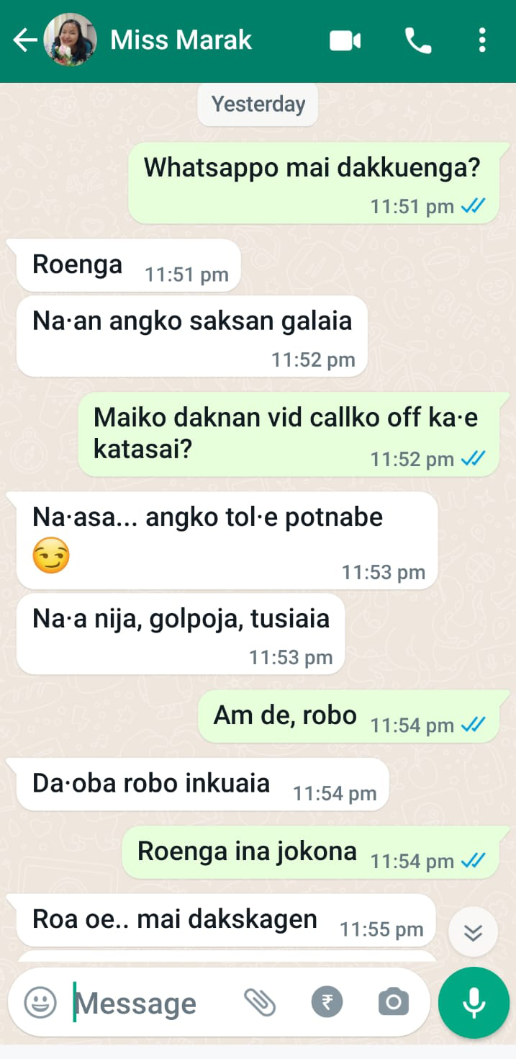Start a video call with Miss Marak
This screenshot has width=516, height=1059.
point(345,41)
